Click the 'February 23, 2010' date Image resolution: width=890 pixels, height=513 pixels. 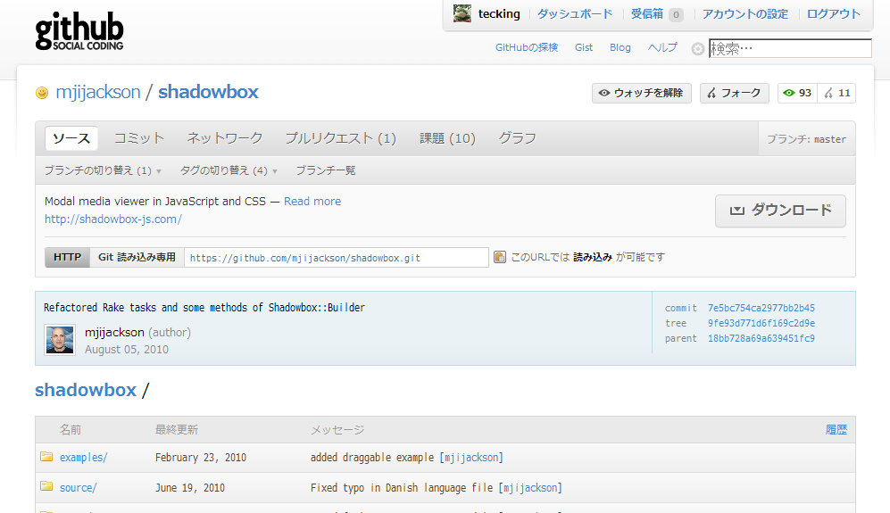click(201, 458)
